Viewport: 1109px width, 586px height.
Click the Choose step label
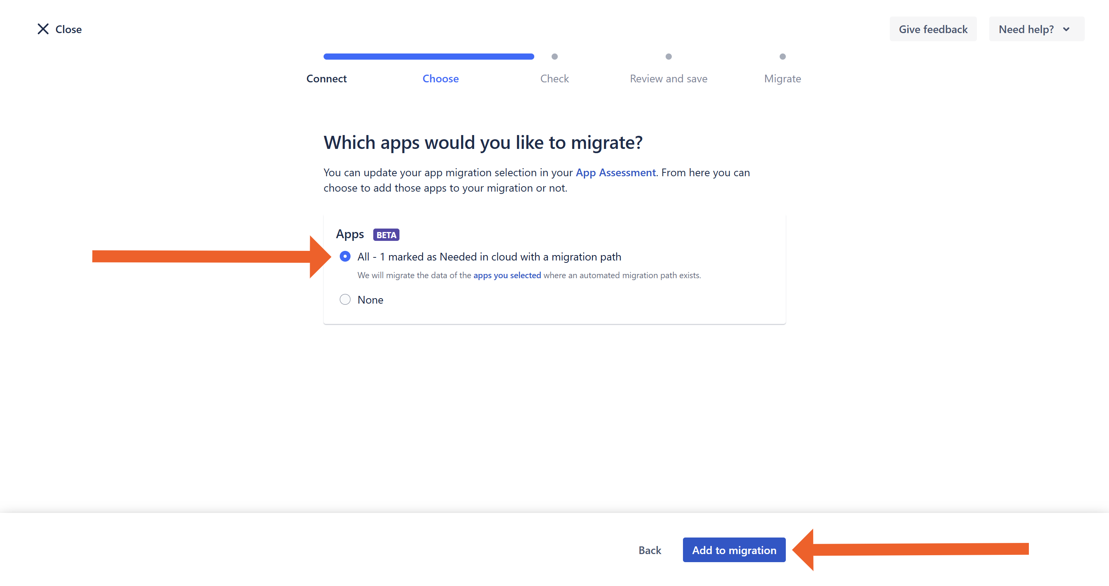point(440,78)
